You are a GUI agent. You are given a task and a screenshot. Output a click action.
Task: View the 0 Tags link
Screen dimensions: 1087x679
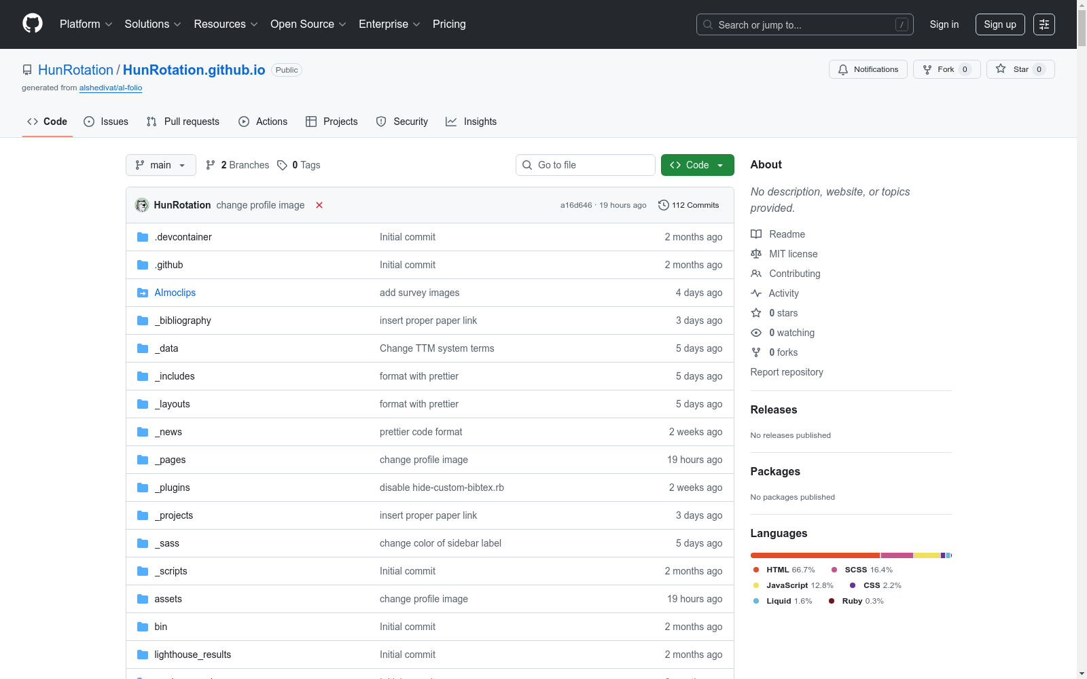299,165
